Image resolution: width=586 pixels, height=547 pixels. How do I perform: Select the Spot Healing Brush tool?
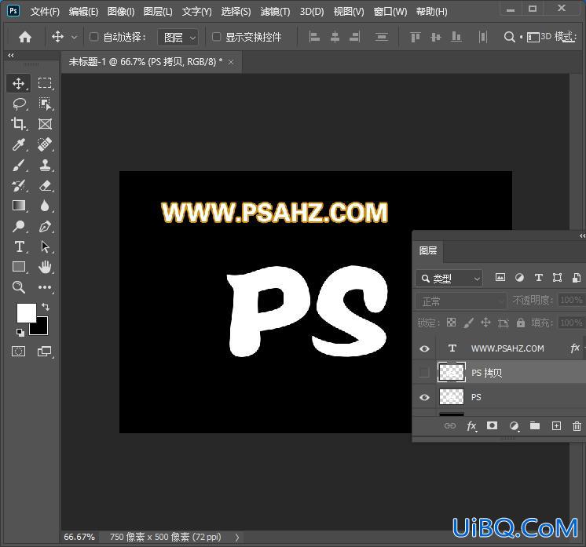(x=45, y=144)
